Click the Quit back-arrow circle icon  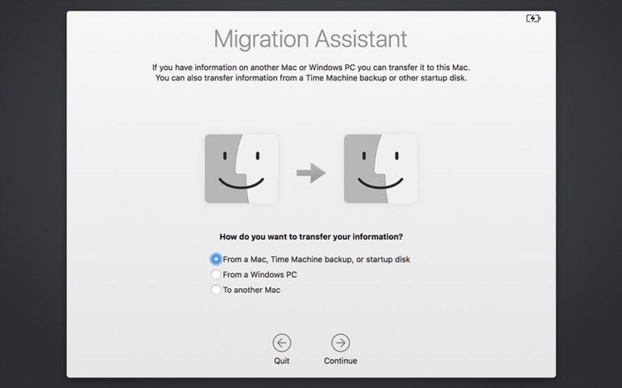coord(282,343)
